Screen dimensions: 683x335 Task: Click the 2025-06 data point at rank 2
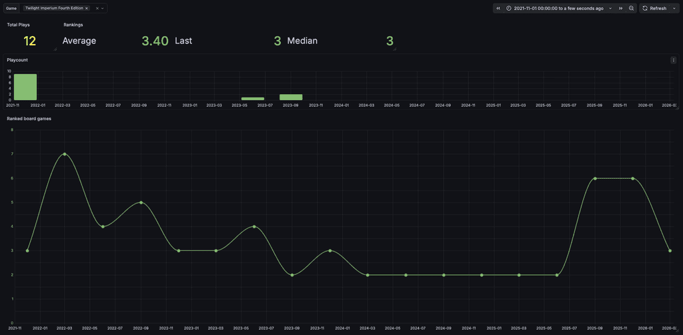pyautogui.click(x=557, y=275)
